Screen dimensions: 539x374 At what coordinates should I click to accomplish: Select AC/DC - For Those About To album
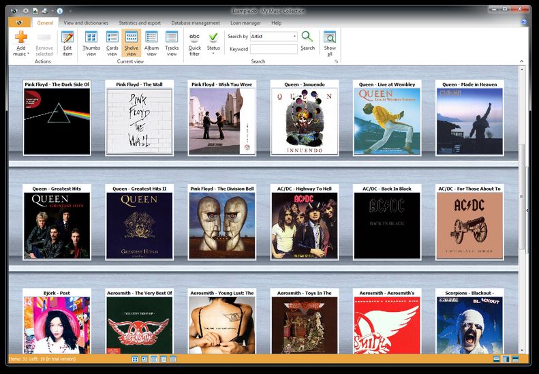(469, 222)
